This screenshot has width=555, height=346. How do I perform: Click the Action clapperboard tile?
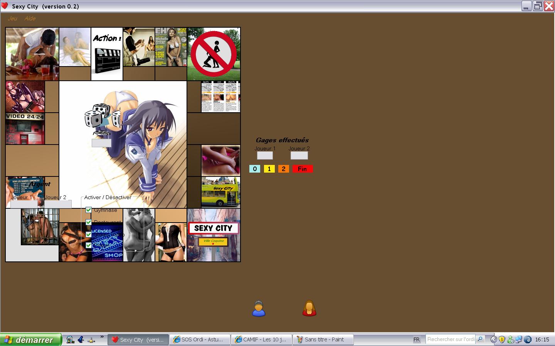(107, 54)
